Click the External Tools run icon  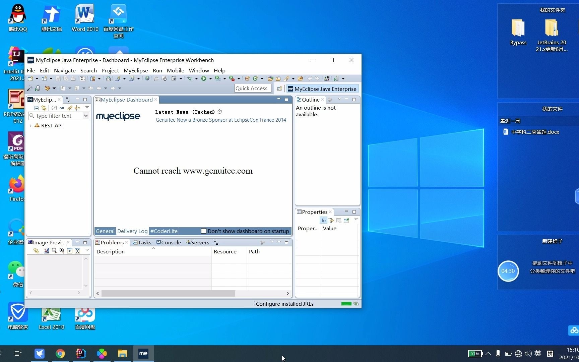pyautogui.click(x=232, y=78)
